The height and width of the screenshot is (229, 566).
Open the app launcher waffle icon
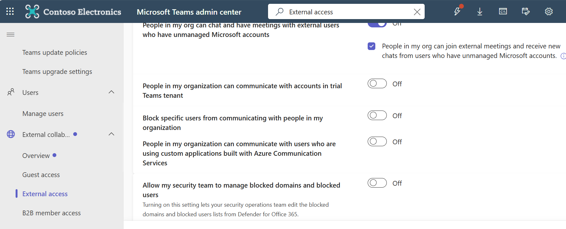tap(10, 11)
